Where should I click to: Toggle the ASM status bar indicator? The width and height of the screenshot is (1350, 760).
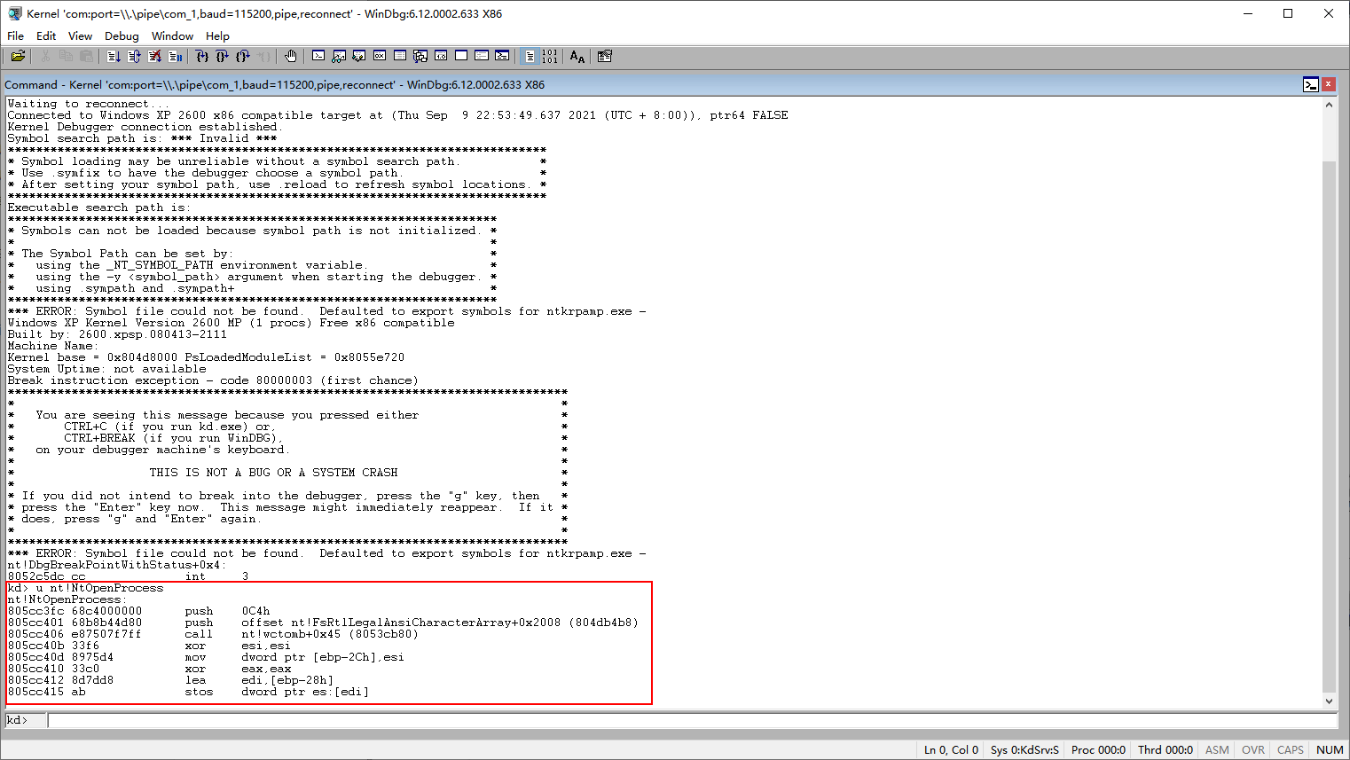1216,749
